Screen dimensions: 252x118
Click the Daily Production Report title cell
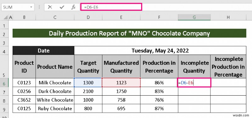(129, 33)
